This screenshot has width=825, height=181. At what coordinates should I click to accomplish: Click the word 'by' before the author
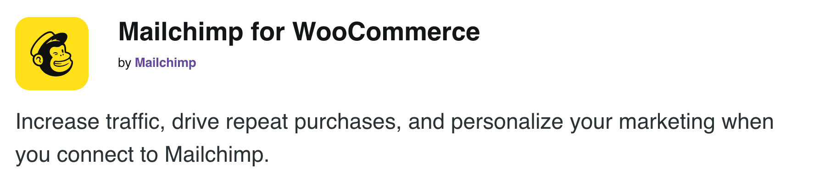124,63
